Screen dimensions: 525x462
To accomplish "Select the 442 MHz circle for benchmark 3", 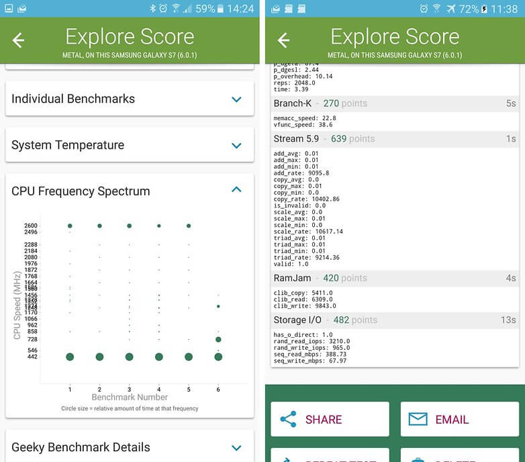I will (x=130, y=357).
